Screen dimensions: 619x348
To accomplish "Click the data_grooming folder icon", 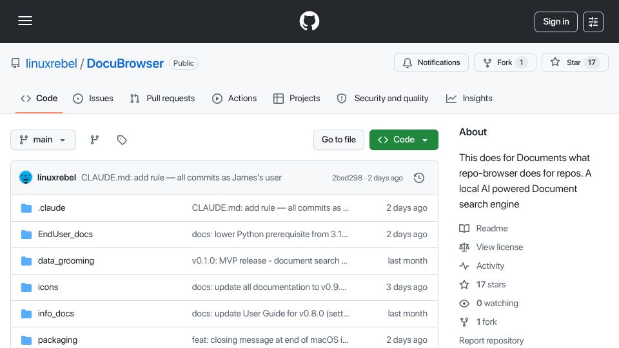I will [x=26, y=261].
